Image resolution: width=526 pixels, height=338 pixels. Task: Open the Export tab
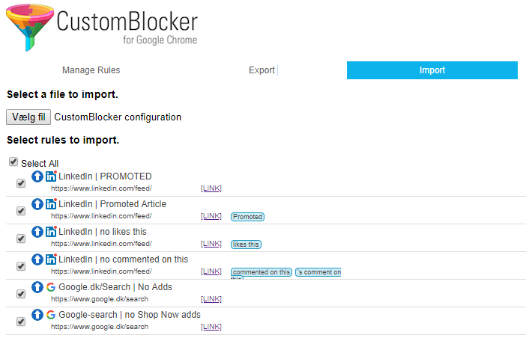point(262,70)
